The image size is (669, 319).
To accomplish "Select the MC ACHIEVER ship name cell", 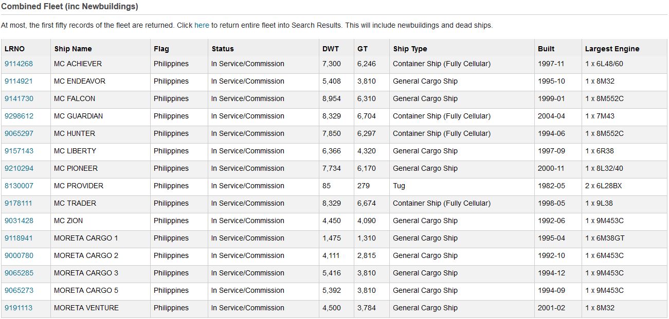I will (x=100, y=64).
